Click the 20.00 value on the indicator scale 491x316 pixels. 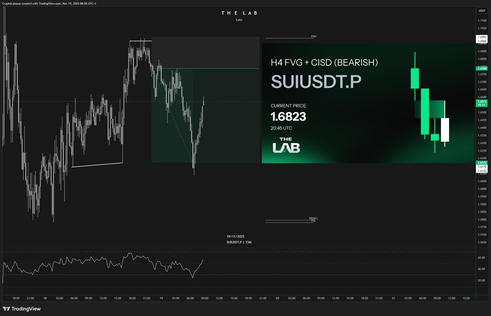tap(482, 281)
